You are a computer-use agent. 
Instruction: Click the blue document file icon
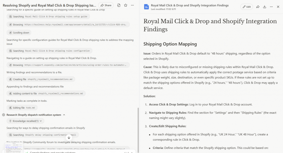(146, 7)
